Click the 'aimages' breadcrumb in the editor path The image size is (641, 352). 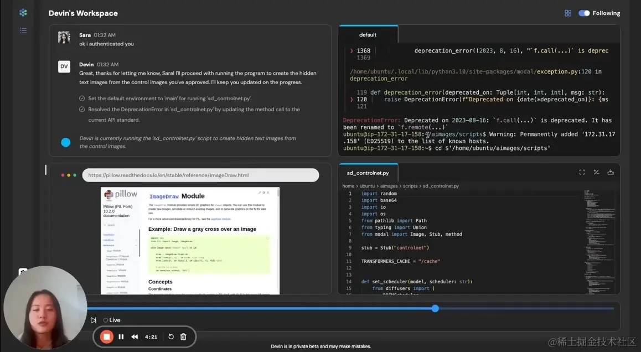coord(389,186)
